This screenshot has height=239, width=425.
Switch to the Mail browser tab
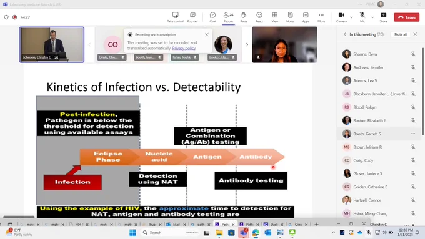pos(176,225)
